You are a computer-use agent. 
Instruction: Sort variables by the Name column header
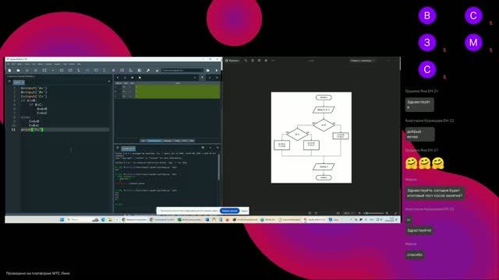(x=119, y=83)
